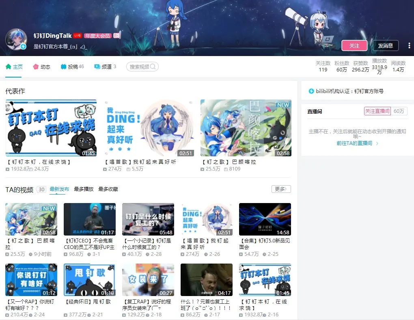414x320 pixels.
Task: Click the LV6 level badge beside 钉钉DingTalk
Action: point(77,36)
